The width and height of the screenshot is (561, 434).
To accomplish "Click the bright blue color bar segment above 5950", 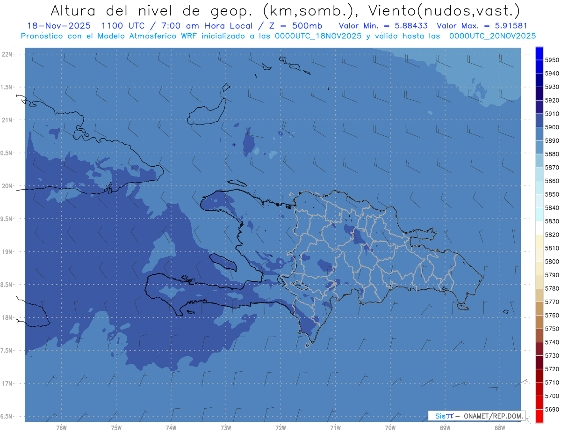I will [539, 53].
